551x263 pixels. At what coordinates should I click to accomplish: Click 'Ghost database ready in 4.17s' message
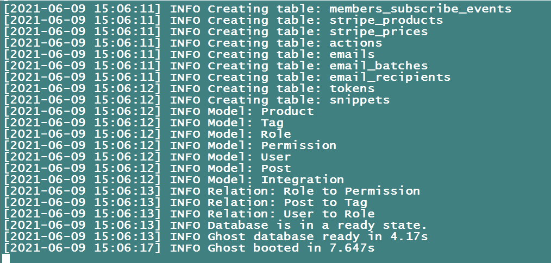coord(317,236)
